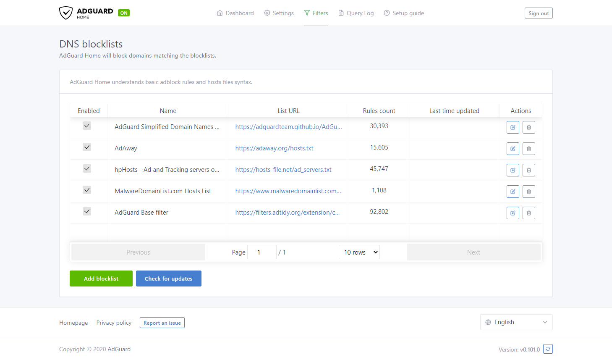
Task: Delete the AdAway blocklist entry
Action: [529, 149]
